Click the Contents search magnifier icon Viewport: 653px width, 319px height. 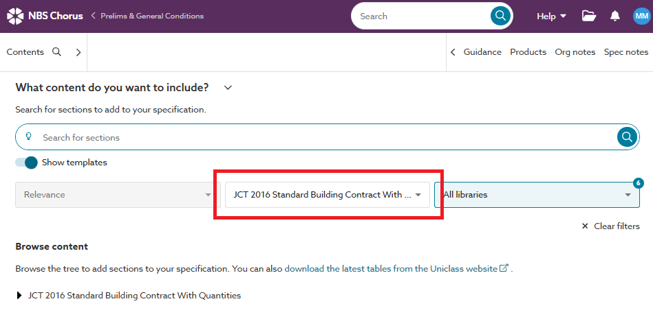(x=57, y=51)
